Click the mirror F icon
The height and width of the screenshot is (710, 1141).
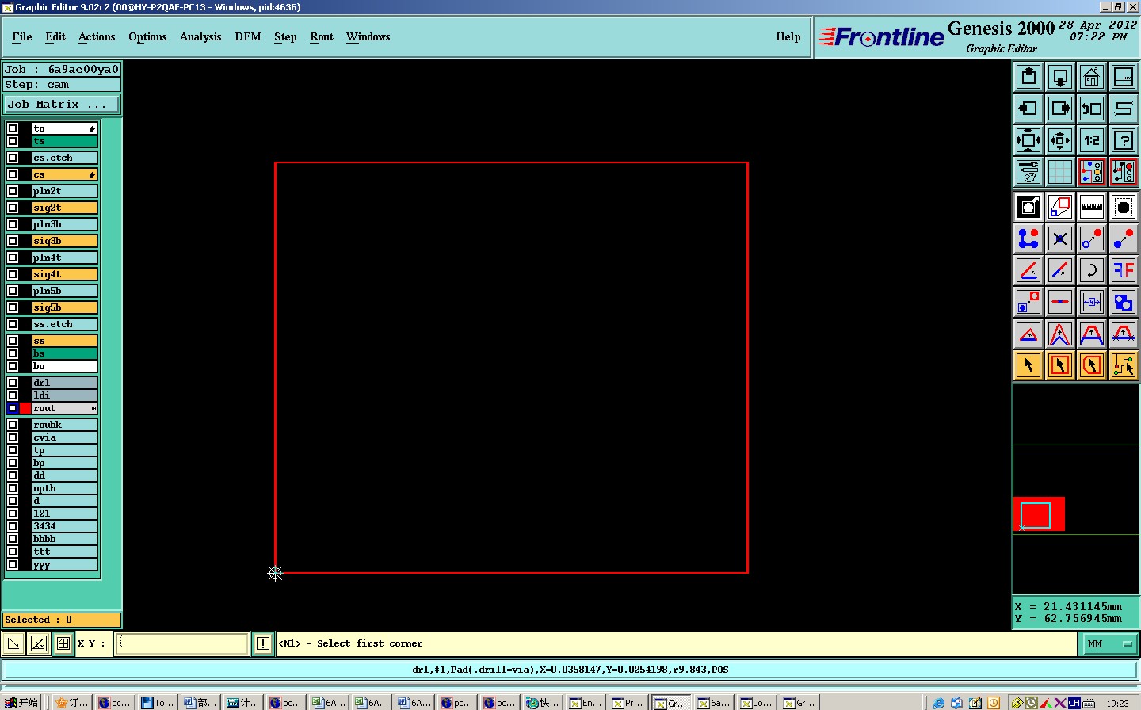1124,270
